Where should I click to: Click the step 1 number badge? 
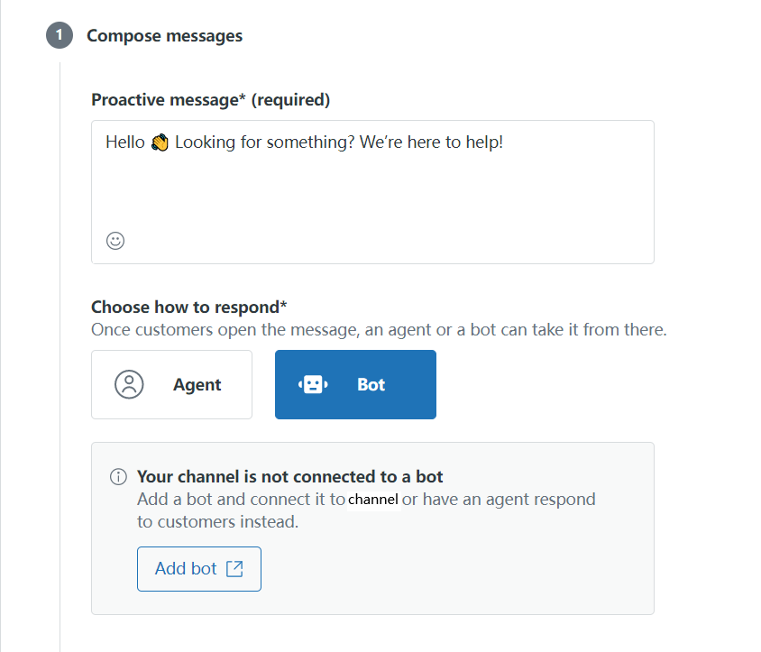click(x=60, y=35)
